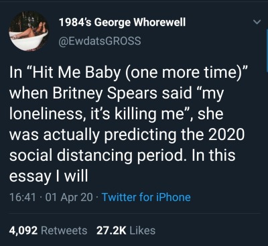Click the blue scrollbar on right edge

click(267, 50)
